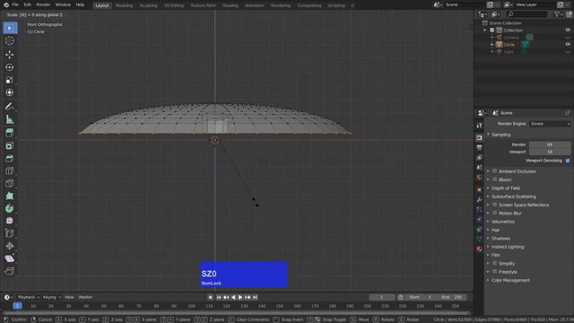Select the Smooth vertices tool
574x323 pixels.
point(10,221)
